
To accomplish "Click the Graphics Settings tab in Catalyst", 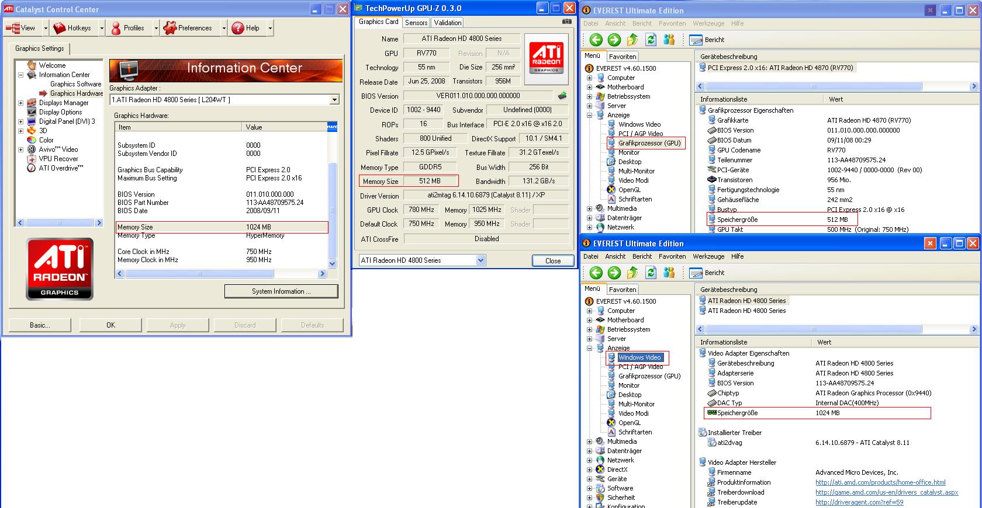I will [40, 48].
